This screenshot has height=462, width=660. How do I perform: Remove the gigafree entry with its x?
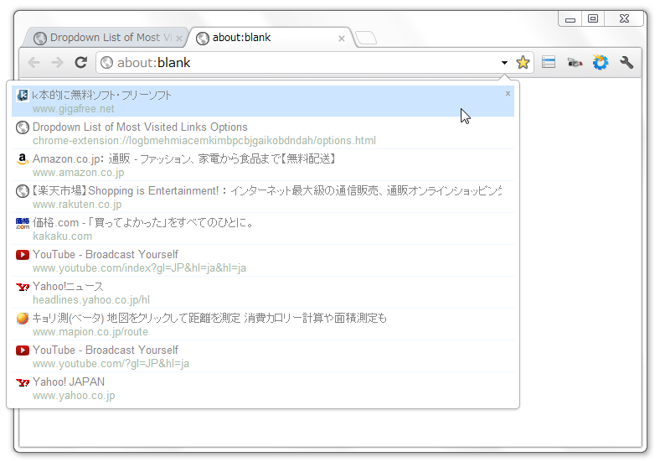[x=508, y=93]
